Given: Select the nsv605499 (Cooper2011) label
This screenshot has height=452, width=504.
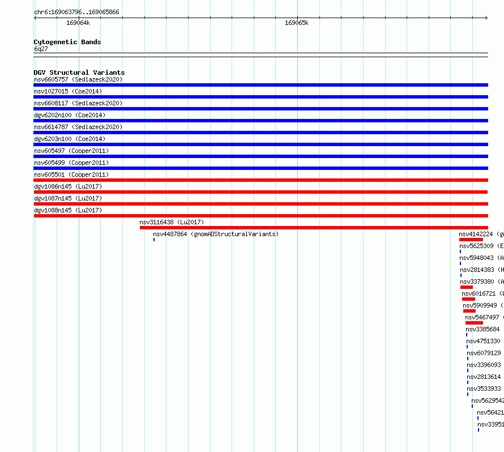Looking at the screenshot, I should (71, 163).
